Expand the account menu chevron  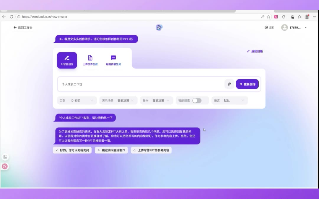tap(306, 28)
